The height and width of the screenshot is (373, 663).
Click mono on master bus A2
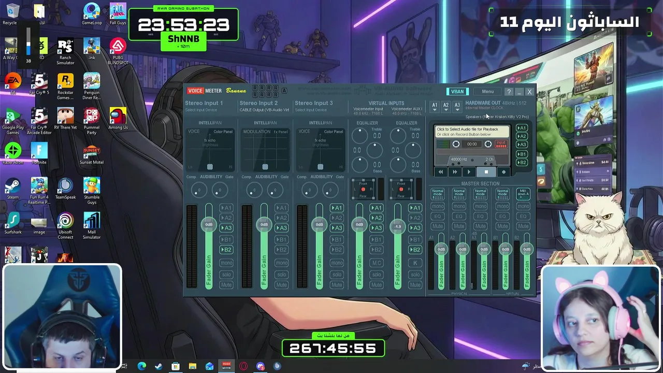click(x=459, y=206)
